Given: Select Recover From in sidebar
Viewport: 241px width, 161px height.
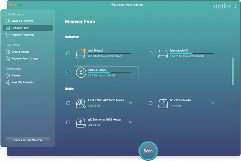Looking at the screenshot, I should tap(28, 28).
